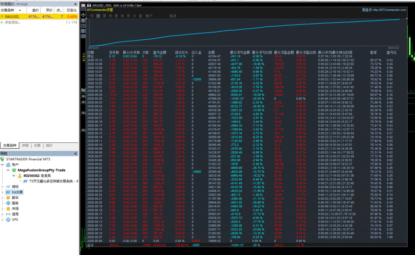Select the XAUUSD row in Market Watch
The height and width of the screenshot is (255, 415).
click(x=39, y=16)
